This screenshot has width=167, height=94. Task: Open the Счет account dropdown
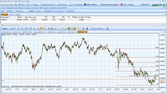pos(3,11)
